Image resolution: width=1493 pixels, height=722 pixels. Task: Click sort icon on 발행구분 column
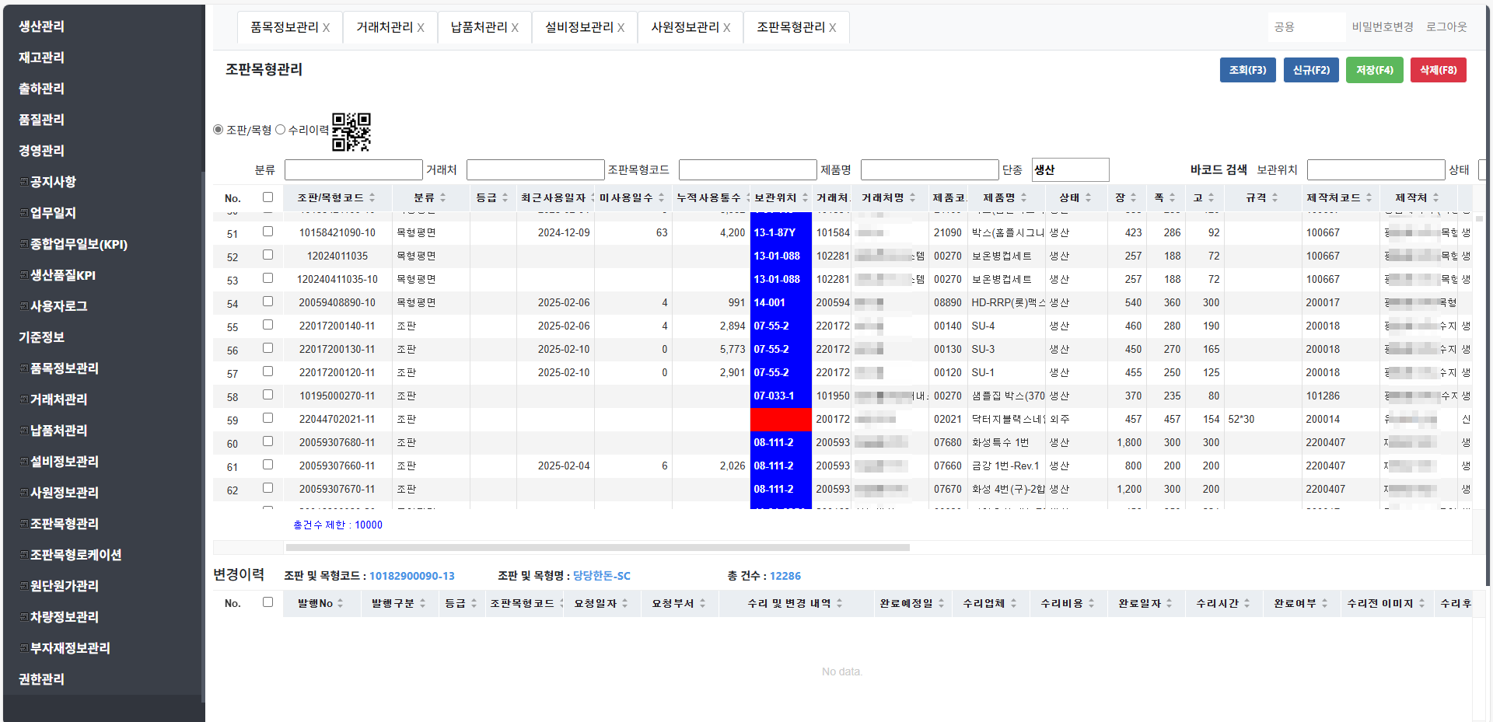423,604
